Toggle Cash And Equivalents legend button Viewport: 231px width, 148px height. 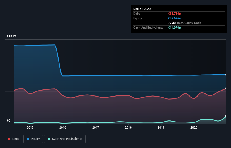(x=65, y=139)
